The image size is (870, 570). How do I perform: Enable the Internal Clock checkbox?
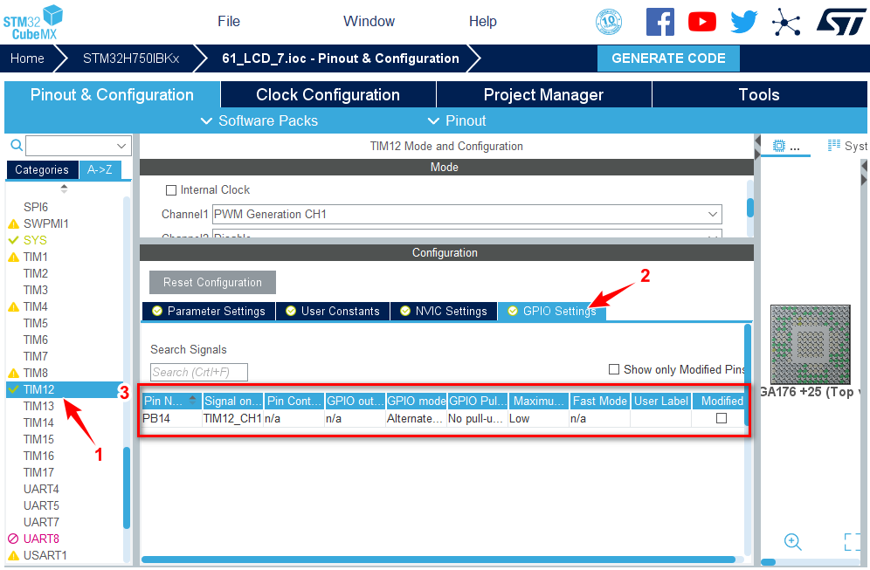[171, 189]
